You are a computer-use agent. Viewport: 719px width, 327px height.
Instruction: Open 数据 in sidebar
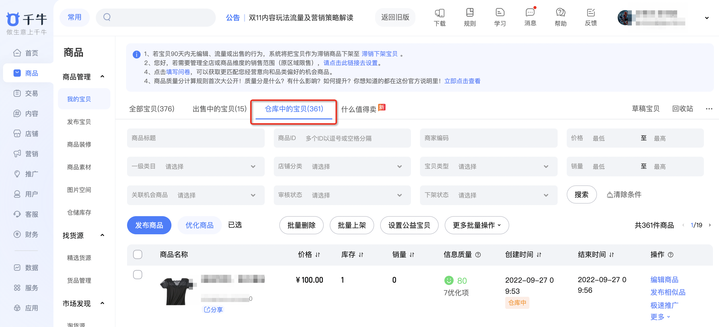26,268
